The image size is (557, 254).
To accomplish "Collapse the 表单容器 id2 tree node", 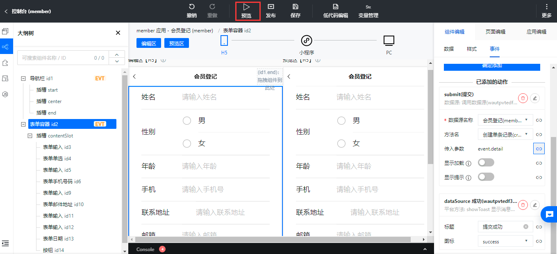I will (x=23, y=124).
